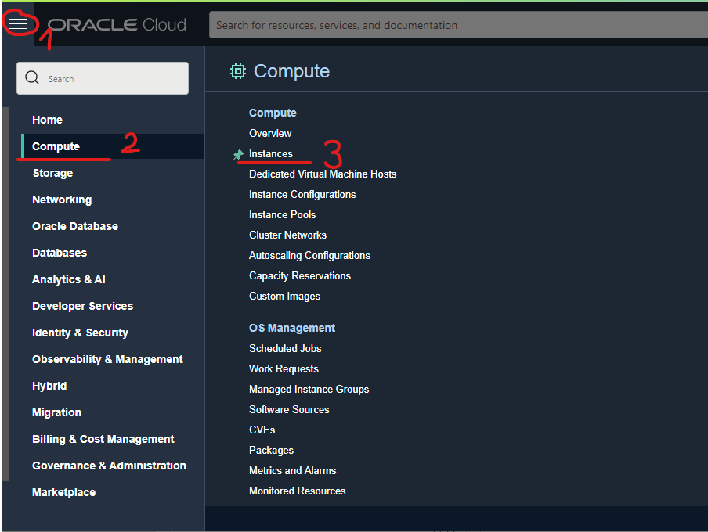Image resolution: width=708 pixels, height=532 pixels.
Task: Go to Home in the navigation menu
Action: click(48, 120)
